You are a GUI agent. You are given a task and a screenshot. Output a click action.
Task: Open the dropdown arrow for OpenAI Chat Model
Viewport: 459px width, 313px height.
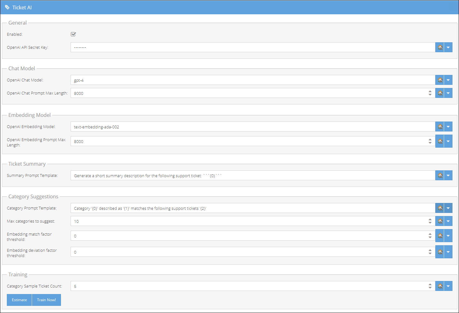[448, 80]
